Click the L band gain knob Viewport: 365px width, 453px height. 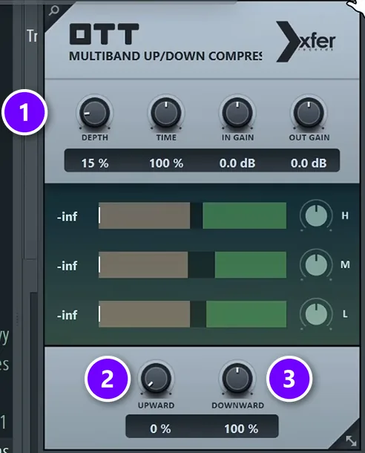pos(316,313)
